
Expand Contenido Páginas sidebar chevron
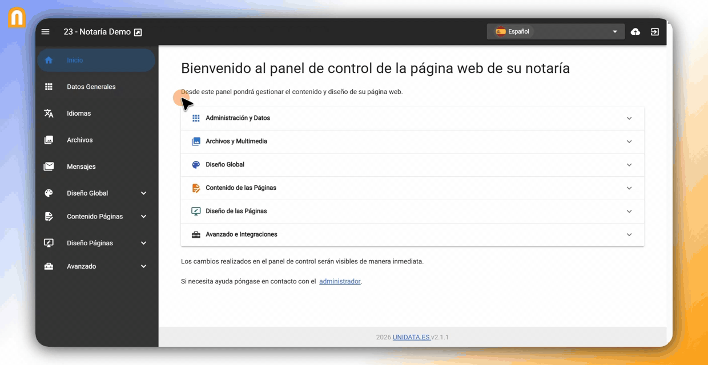pyautogui.click(x=143, y=217)
